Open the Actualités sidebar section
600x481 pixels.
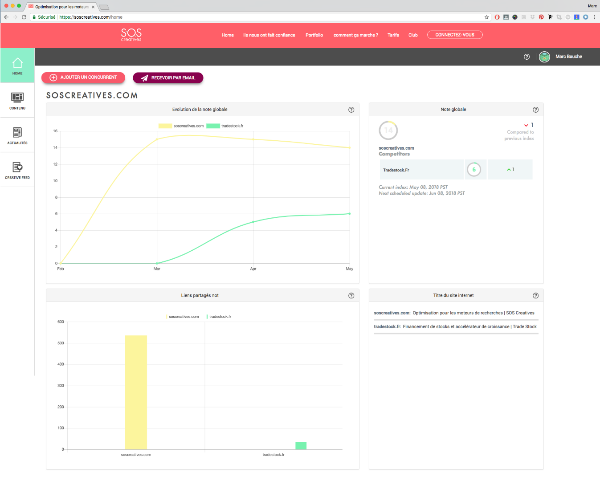(x=17, y=135)
